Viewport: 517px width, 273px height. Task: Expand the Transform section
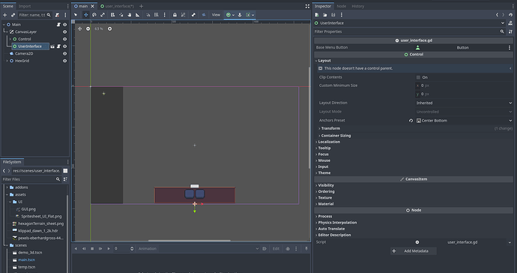coord(330,128)
